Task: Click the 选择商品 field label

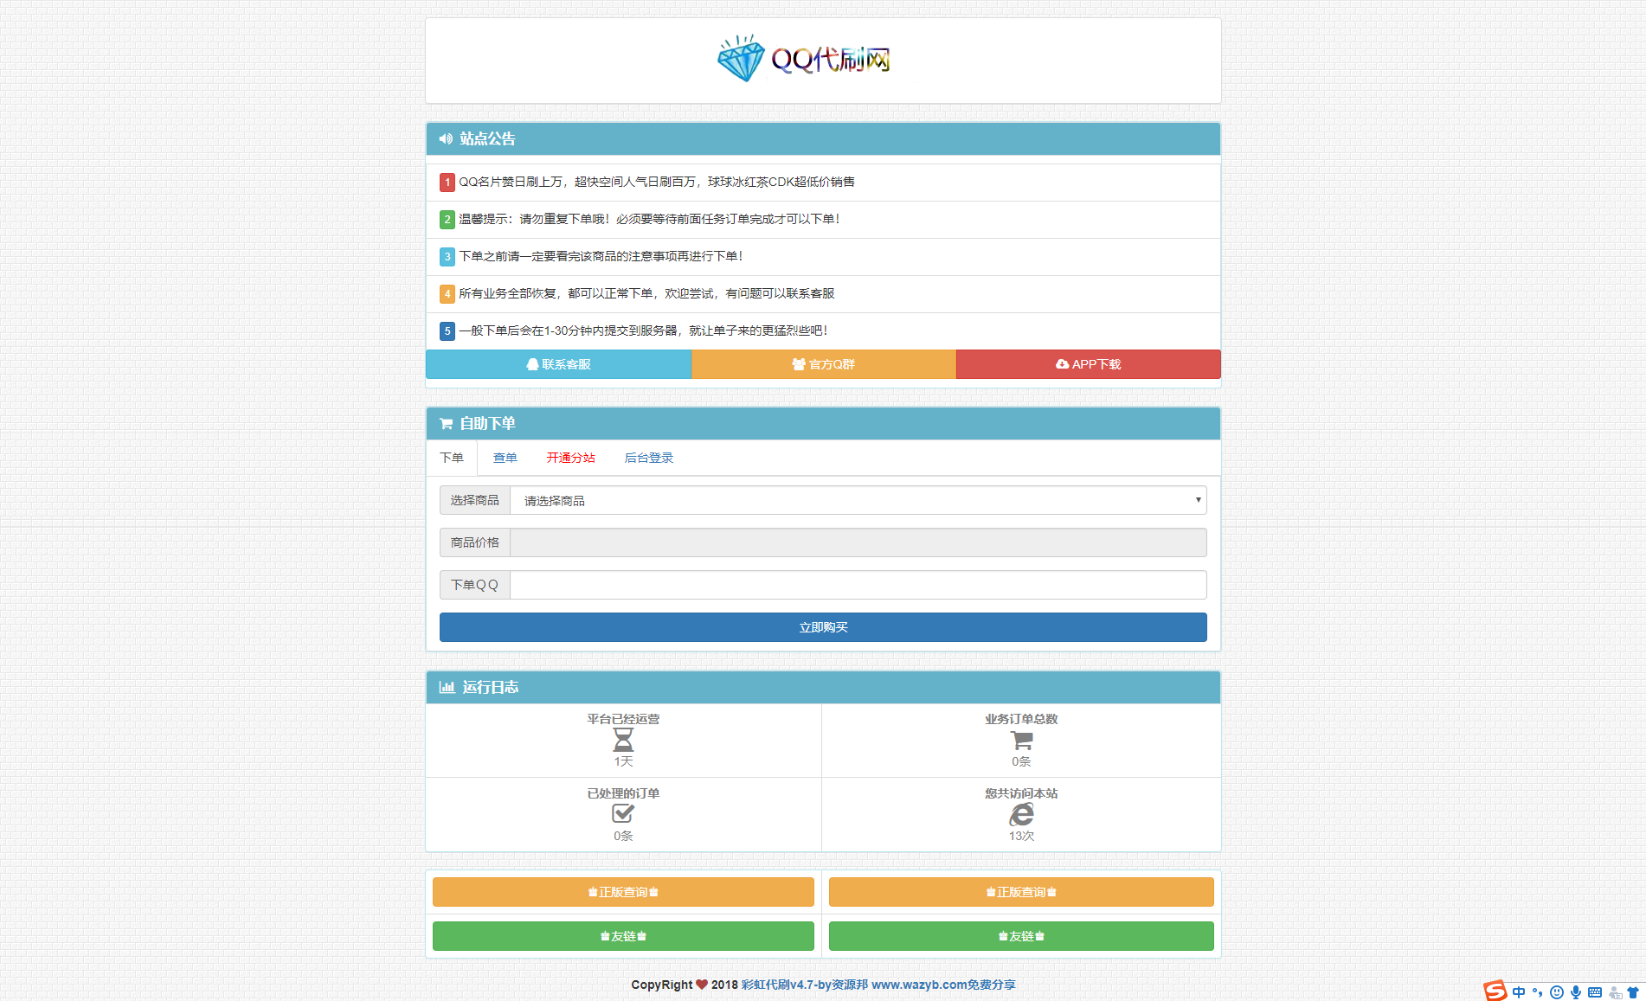Action: [475, 500]
